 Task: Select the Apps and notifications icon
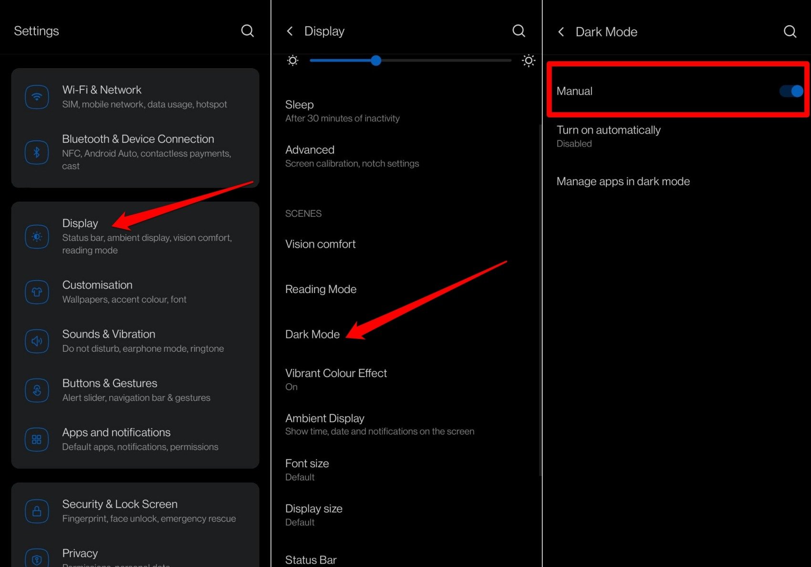pos(37,439)
